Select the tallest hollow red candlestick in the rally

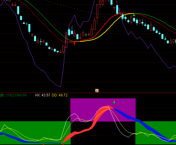tap(97, 11)
